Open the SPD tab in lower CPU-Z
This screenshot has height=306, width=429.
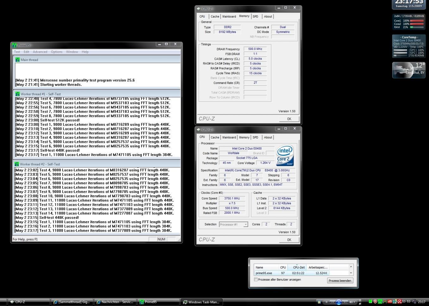[x=255, y=138]
